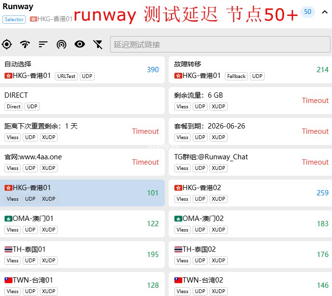This screenshot has height=296, width=332.
Task: Select the TWN-台湾02 node
Action: (250, 284)
